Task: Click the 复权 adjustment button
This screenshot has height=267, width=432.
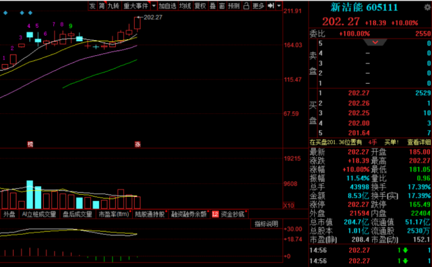Action: click(200, 6)
